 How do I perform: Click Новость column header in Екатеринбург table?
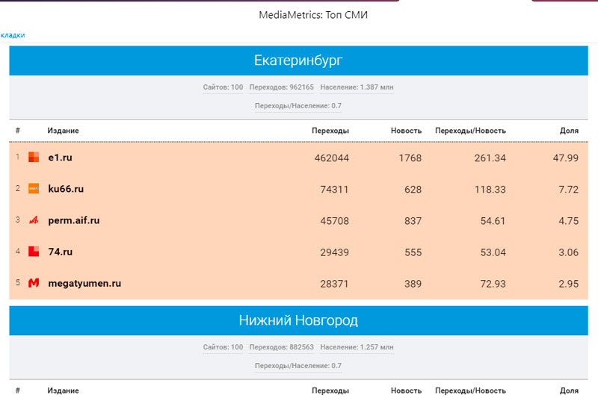coord(406,131)
